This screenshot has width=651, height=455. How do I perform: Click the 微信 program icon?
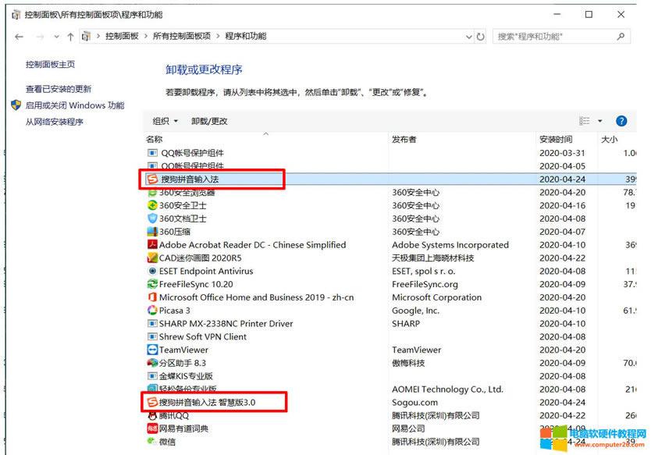[x=153, y=442]
